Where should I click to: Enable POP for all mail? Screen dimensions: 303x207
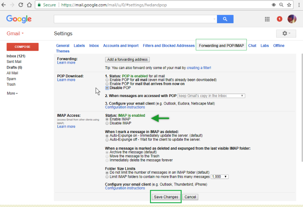tap(107, 80)
